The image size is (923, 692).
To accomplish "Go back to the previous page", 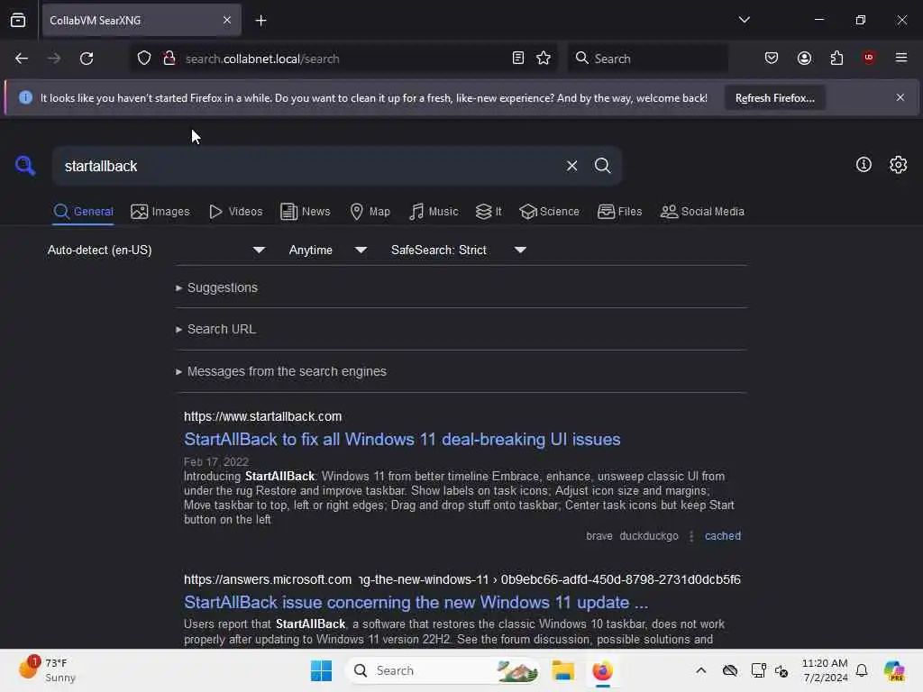I will (22, 59).
